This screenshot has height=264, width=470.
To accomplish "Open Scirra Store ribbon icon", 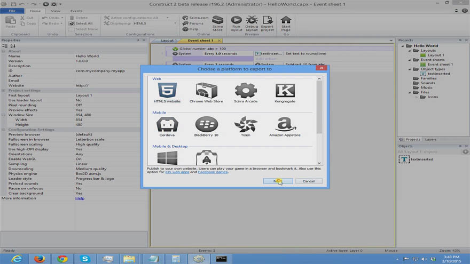I will point(217,23).
